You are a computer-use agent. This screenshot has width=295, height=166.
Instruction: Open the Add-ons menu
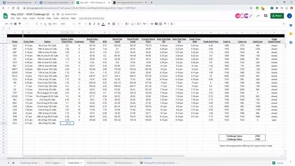[65, 18]
